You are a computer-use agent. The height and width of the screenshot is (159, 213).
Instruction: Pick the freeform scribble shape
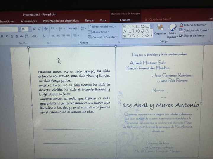coord(125,36)
